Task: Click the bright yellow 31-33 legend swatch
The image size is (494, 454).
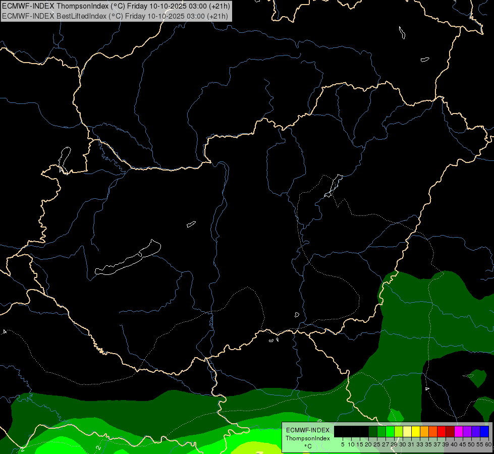Action: click(416, 432)
